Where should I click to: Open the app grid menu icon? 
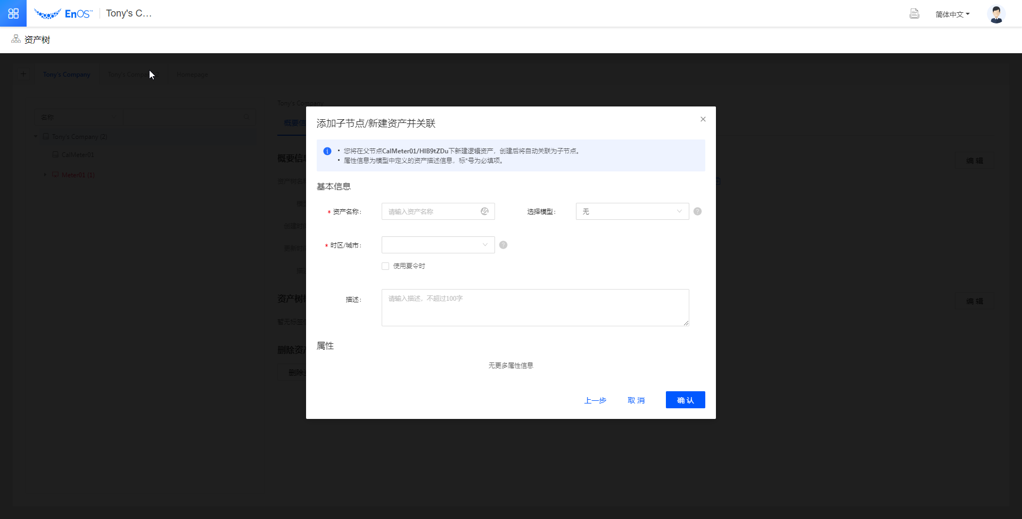tap(13, 13)
